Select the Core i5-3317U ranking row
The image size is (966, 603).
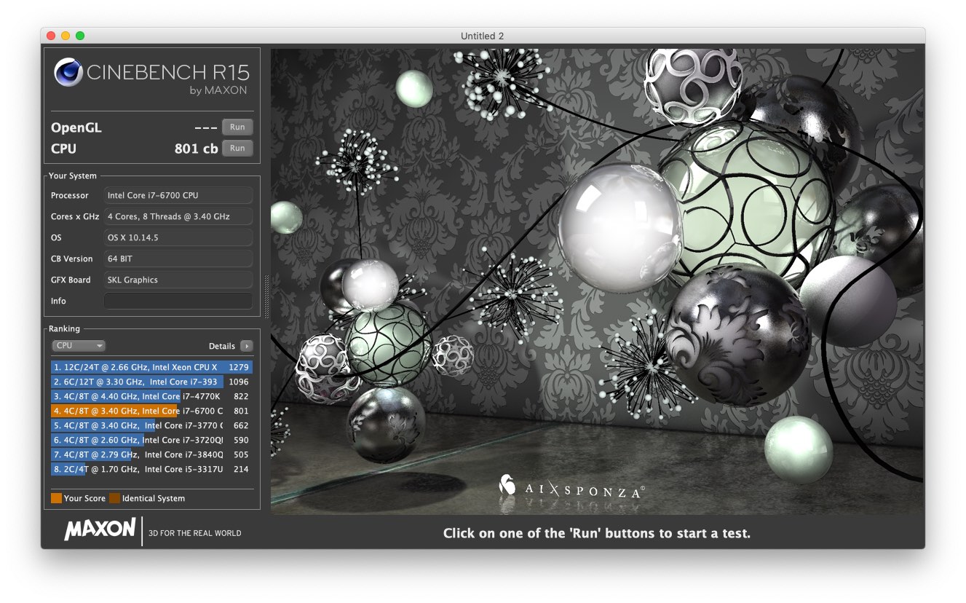151,469
